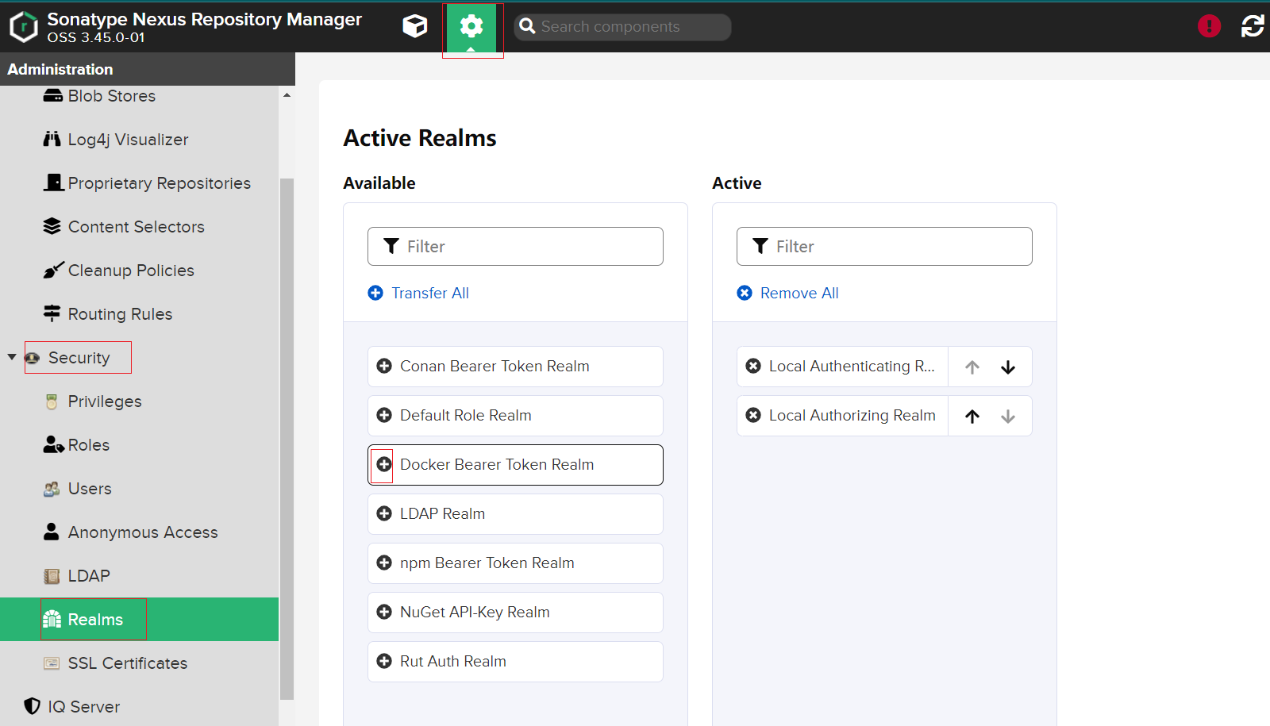Click the sidebar vertical scrollbar thumb
The height and width of the screenshot is (726, 1270).
tap(287, 438)
